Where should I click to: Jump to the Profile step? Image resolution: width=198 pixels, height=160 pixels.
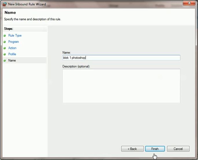coord(12,54)
